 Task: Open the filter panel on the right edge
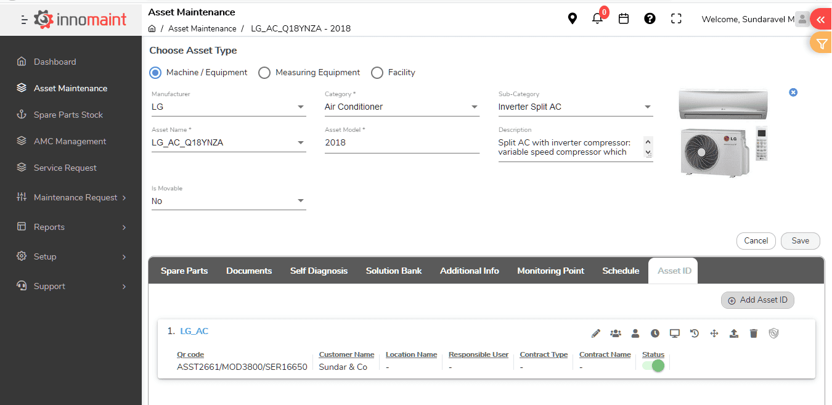[x=822, y=43]
